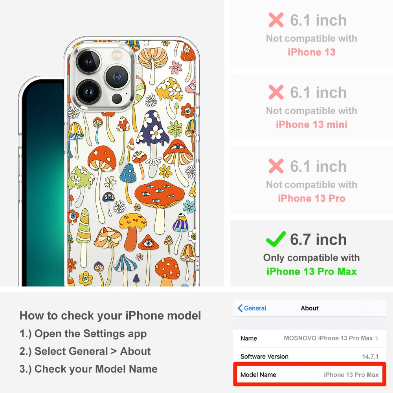The height and width of the screenshot is (393, 393).
Task: Click the red X beside iPhone 13 mini
Action: click(276, 92)
